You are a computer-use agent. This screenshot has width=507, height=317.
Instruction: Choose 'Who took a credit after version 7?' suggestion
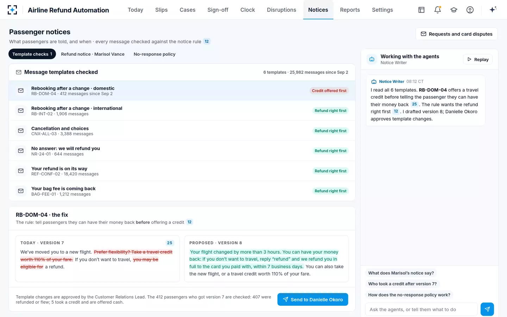coord(402,284)
